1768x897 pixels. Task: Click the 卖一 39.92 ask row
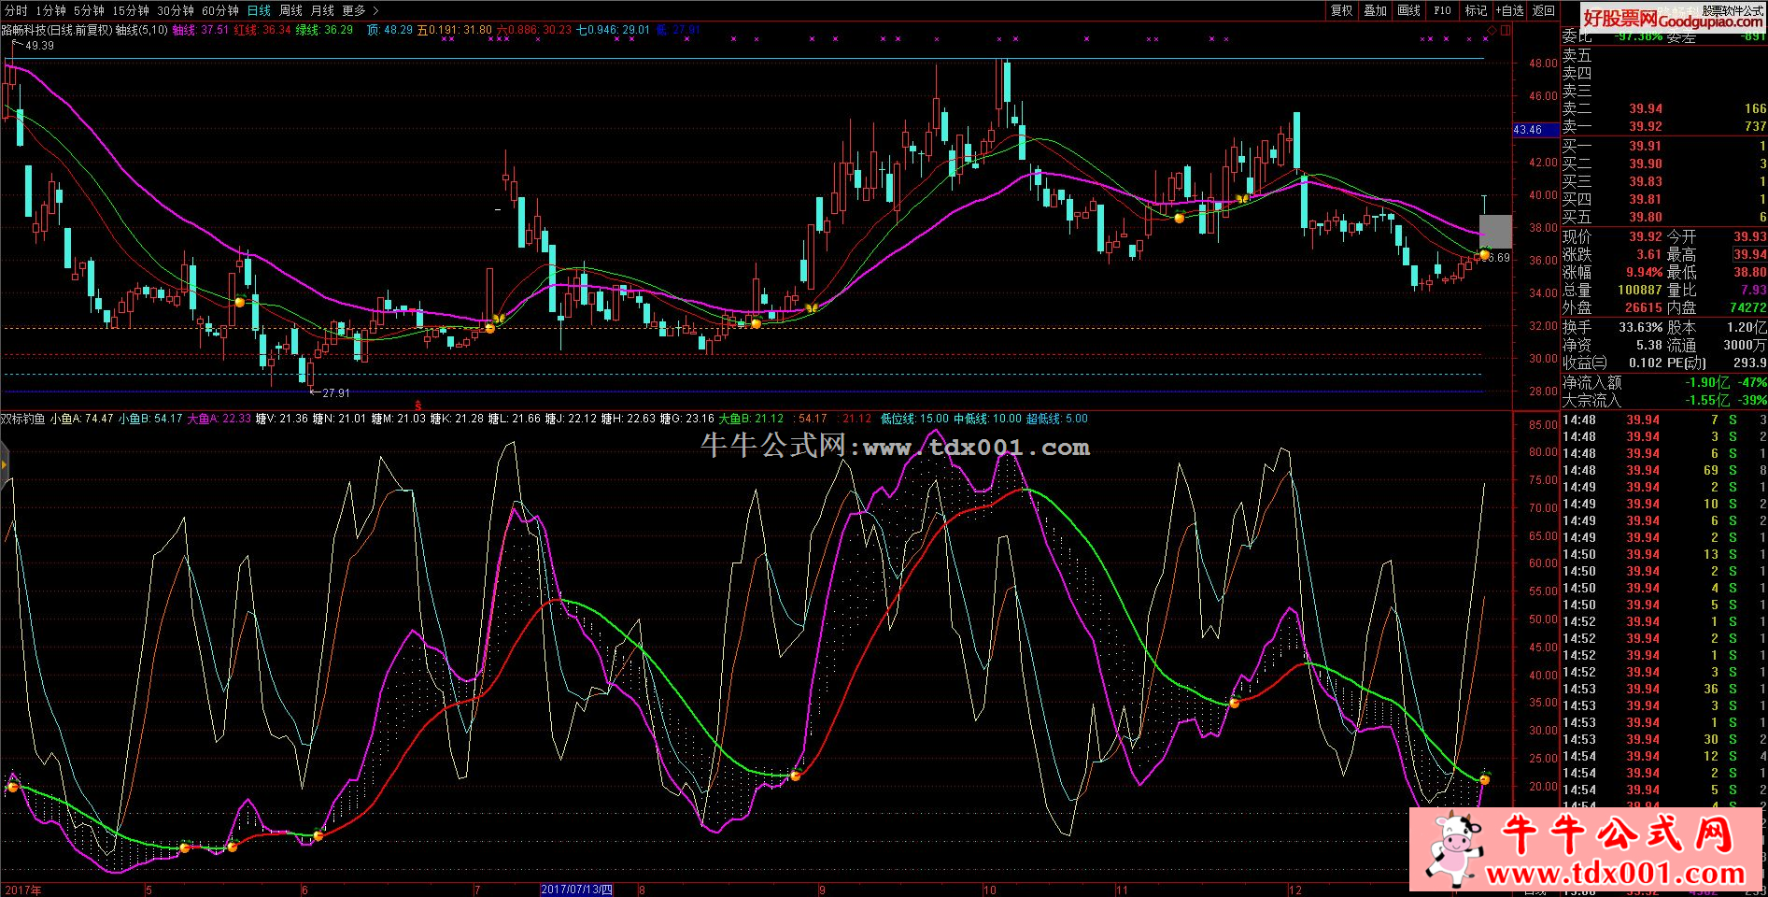(x=1663, y=126)
